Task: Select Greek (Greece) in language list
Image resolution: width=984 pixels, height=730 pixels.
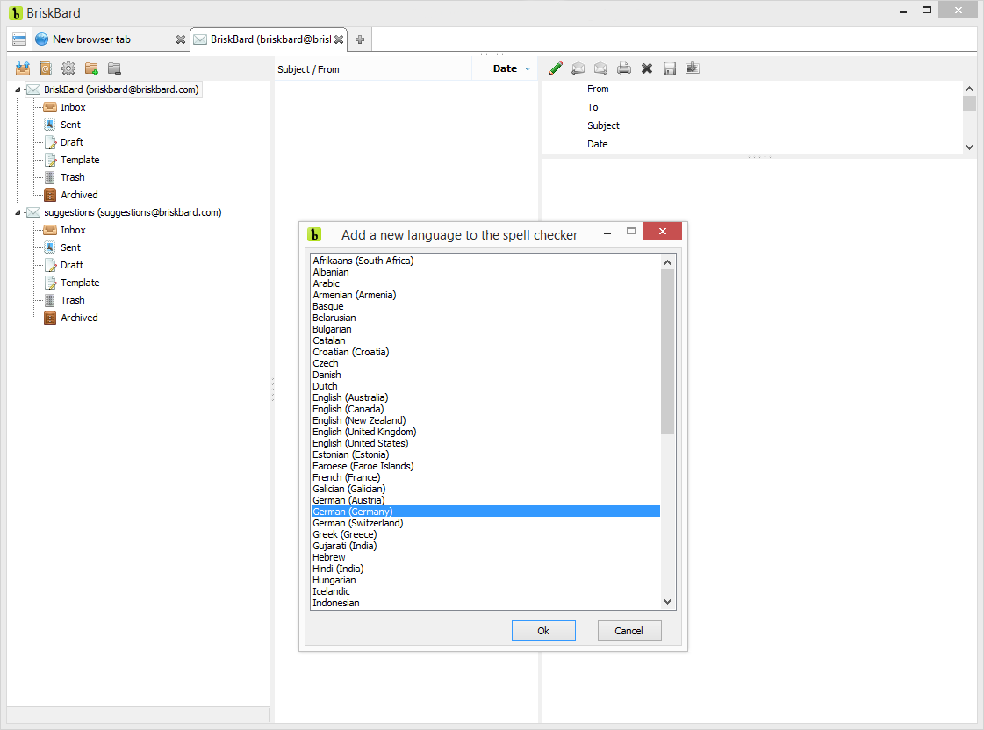Action: click(x=485, y=535)
